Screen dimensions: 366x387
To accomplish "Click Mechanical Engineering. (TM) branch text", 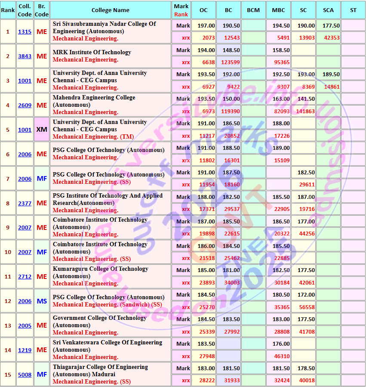I will coord(93,137).
